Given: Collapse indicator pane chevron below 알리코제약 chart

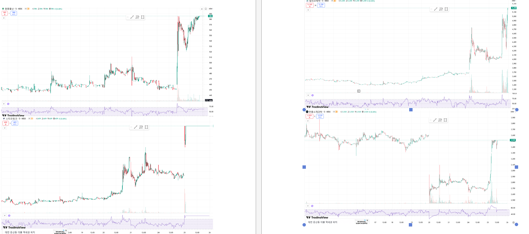Looking at the screenshot, I should click(308, 95).
